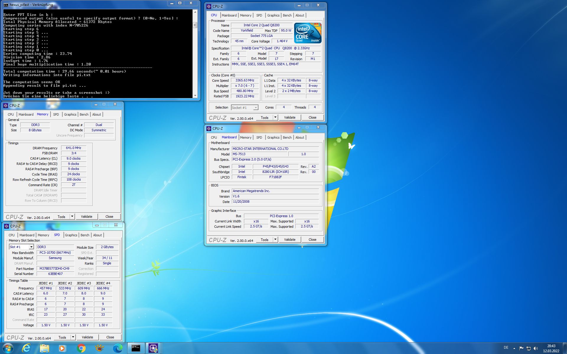Click the Max Bandwidth PC3-10700 field

[55, 253]
